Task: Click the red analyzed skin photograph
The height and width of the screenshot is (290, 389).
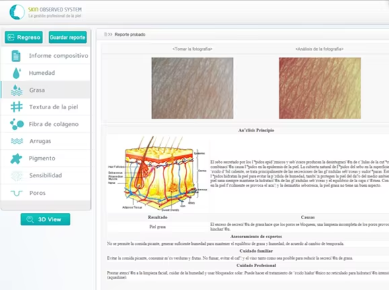Action: (x=320, y=88)
